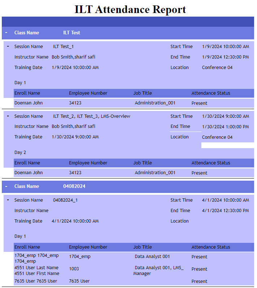The image size is (257, 288).
Task: Collapse the 04082024_1 session section
Action: click(x=8, y=200)
